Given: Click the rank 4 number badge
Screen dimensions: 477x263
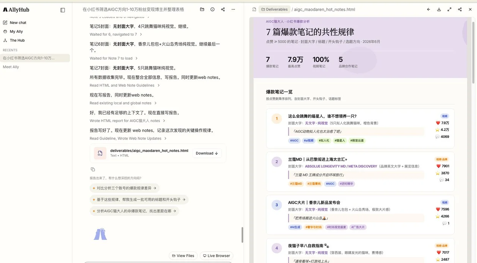Looking at the screenshot, I should [277, 248].
